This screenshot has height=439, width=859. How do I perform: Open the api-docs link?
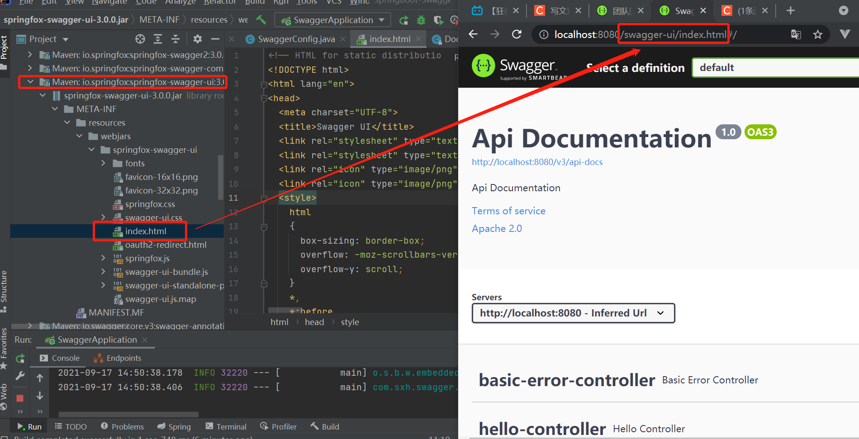tap(537, 162)
